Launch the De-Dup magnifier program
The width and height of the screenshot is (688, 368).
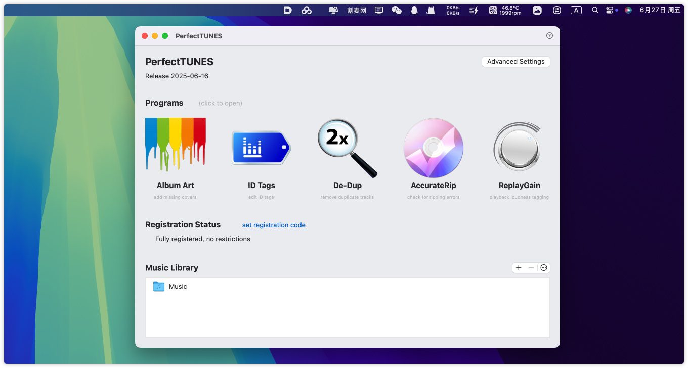[348, 148]
